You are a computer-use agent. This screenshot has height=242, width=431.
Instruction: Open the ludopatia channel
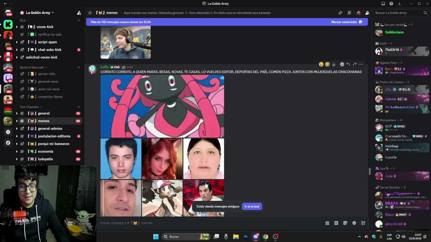(49, 159)
